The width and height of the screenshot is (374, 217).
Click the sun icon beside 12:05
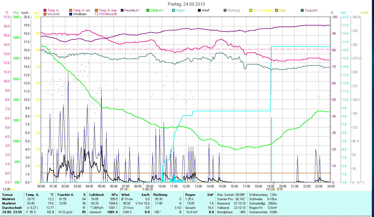pyautogui.click(x=12, y=189)
